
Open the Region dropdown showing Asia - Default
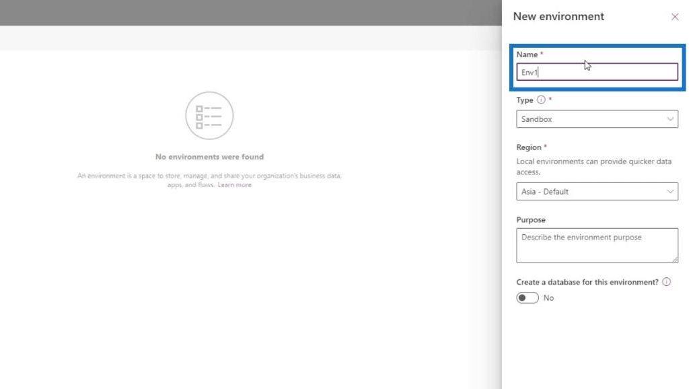[x=597, y=191]
